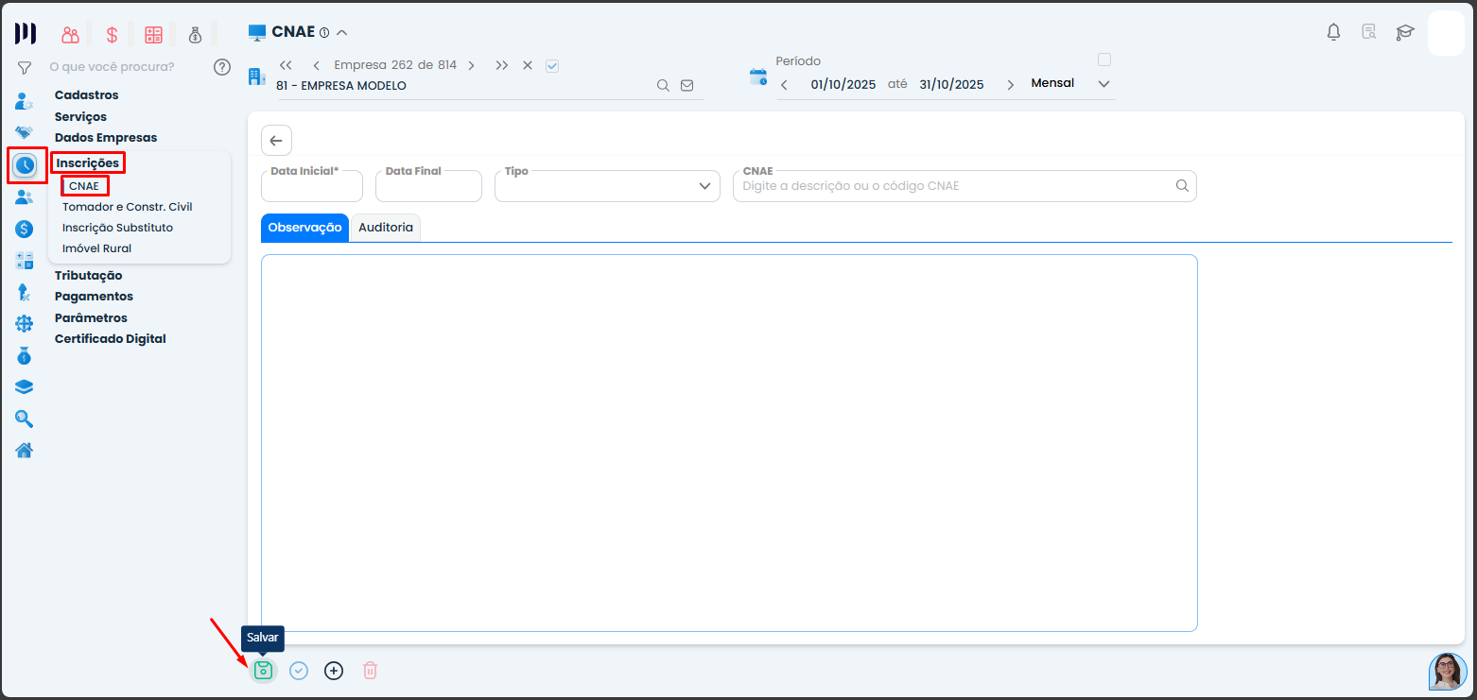
Task: Click the Salvar (save) icon
Action: pyautogui.click(x=263, y=671)
